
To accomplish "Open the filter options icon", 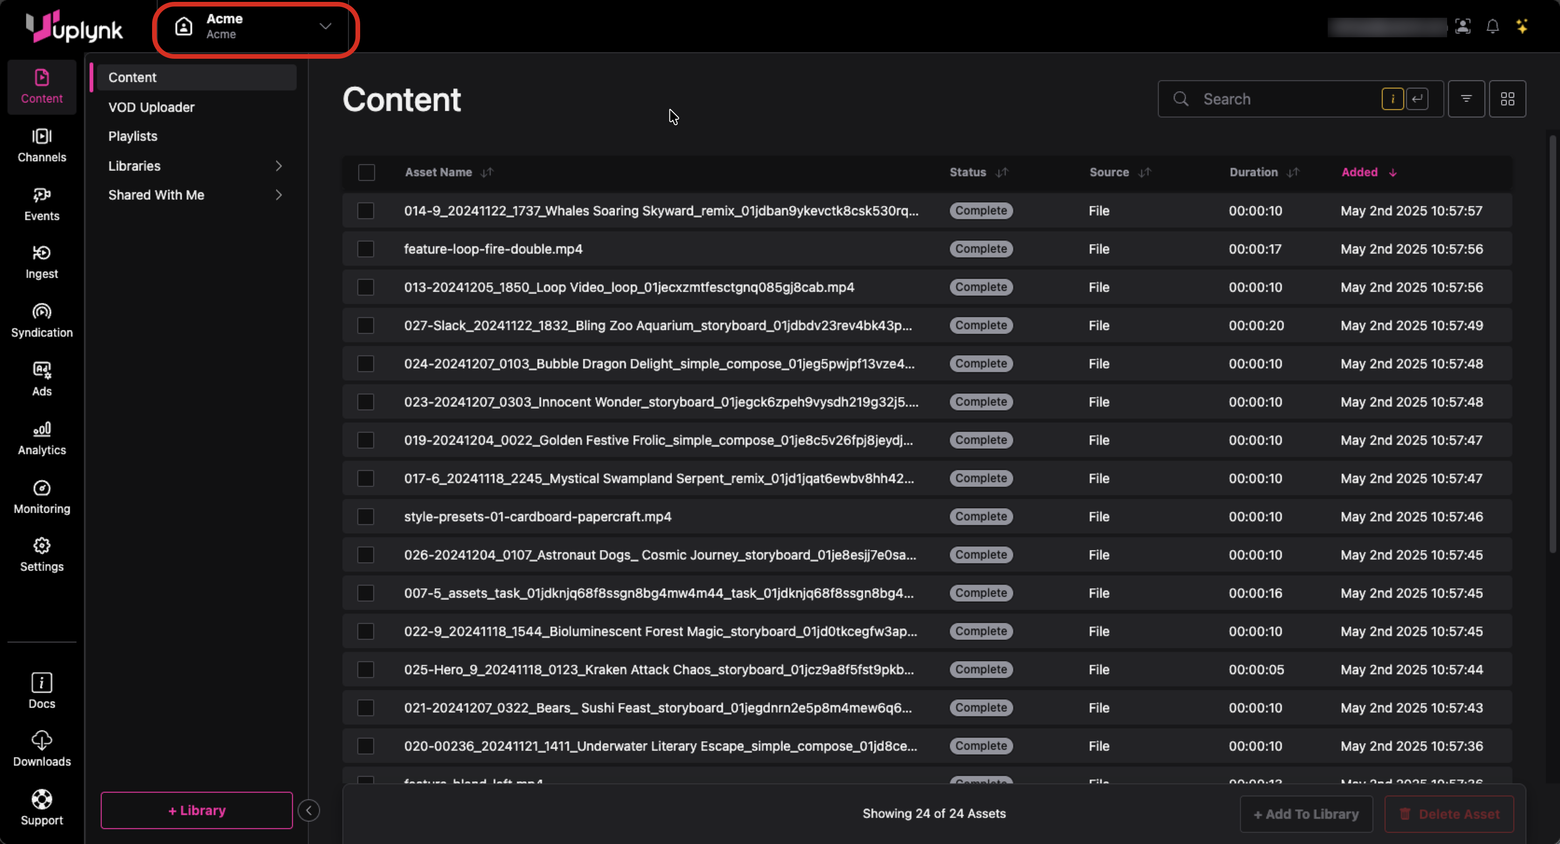I will point(1465,99).
